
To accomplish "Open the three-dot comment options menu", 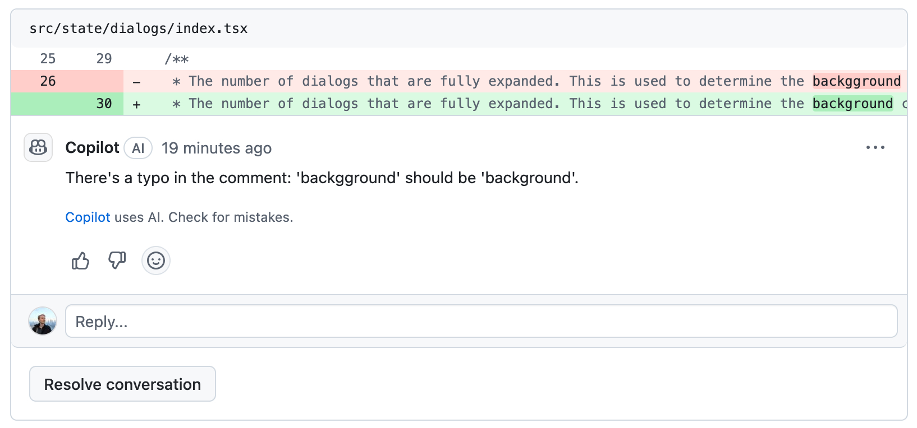I will [875, 147].
